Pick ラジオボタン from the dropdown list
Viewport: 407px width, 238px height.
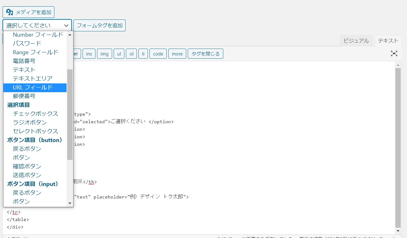pos(30,123)
